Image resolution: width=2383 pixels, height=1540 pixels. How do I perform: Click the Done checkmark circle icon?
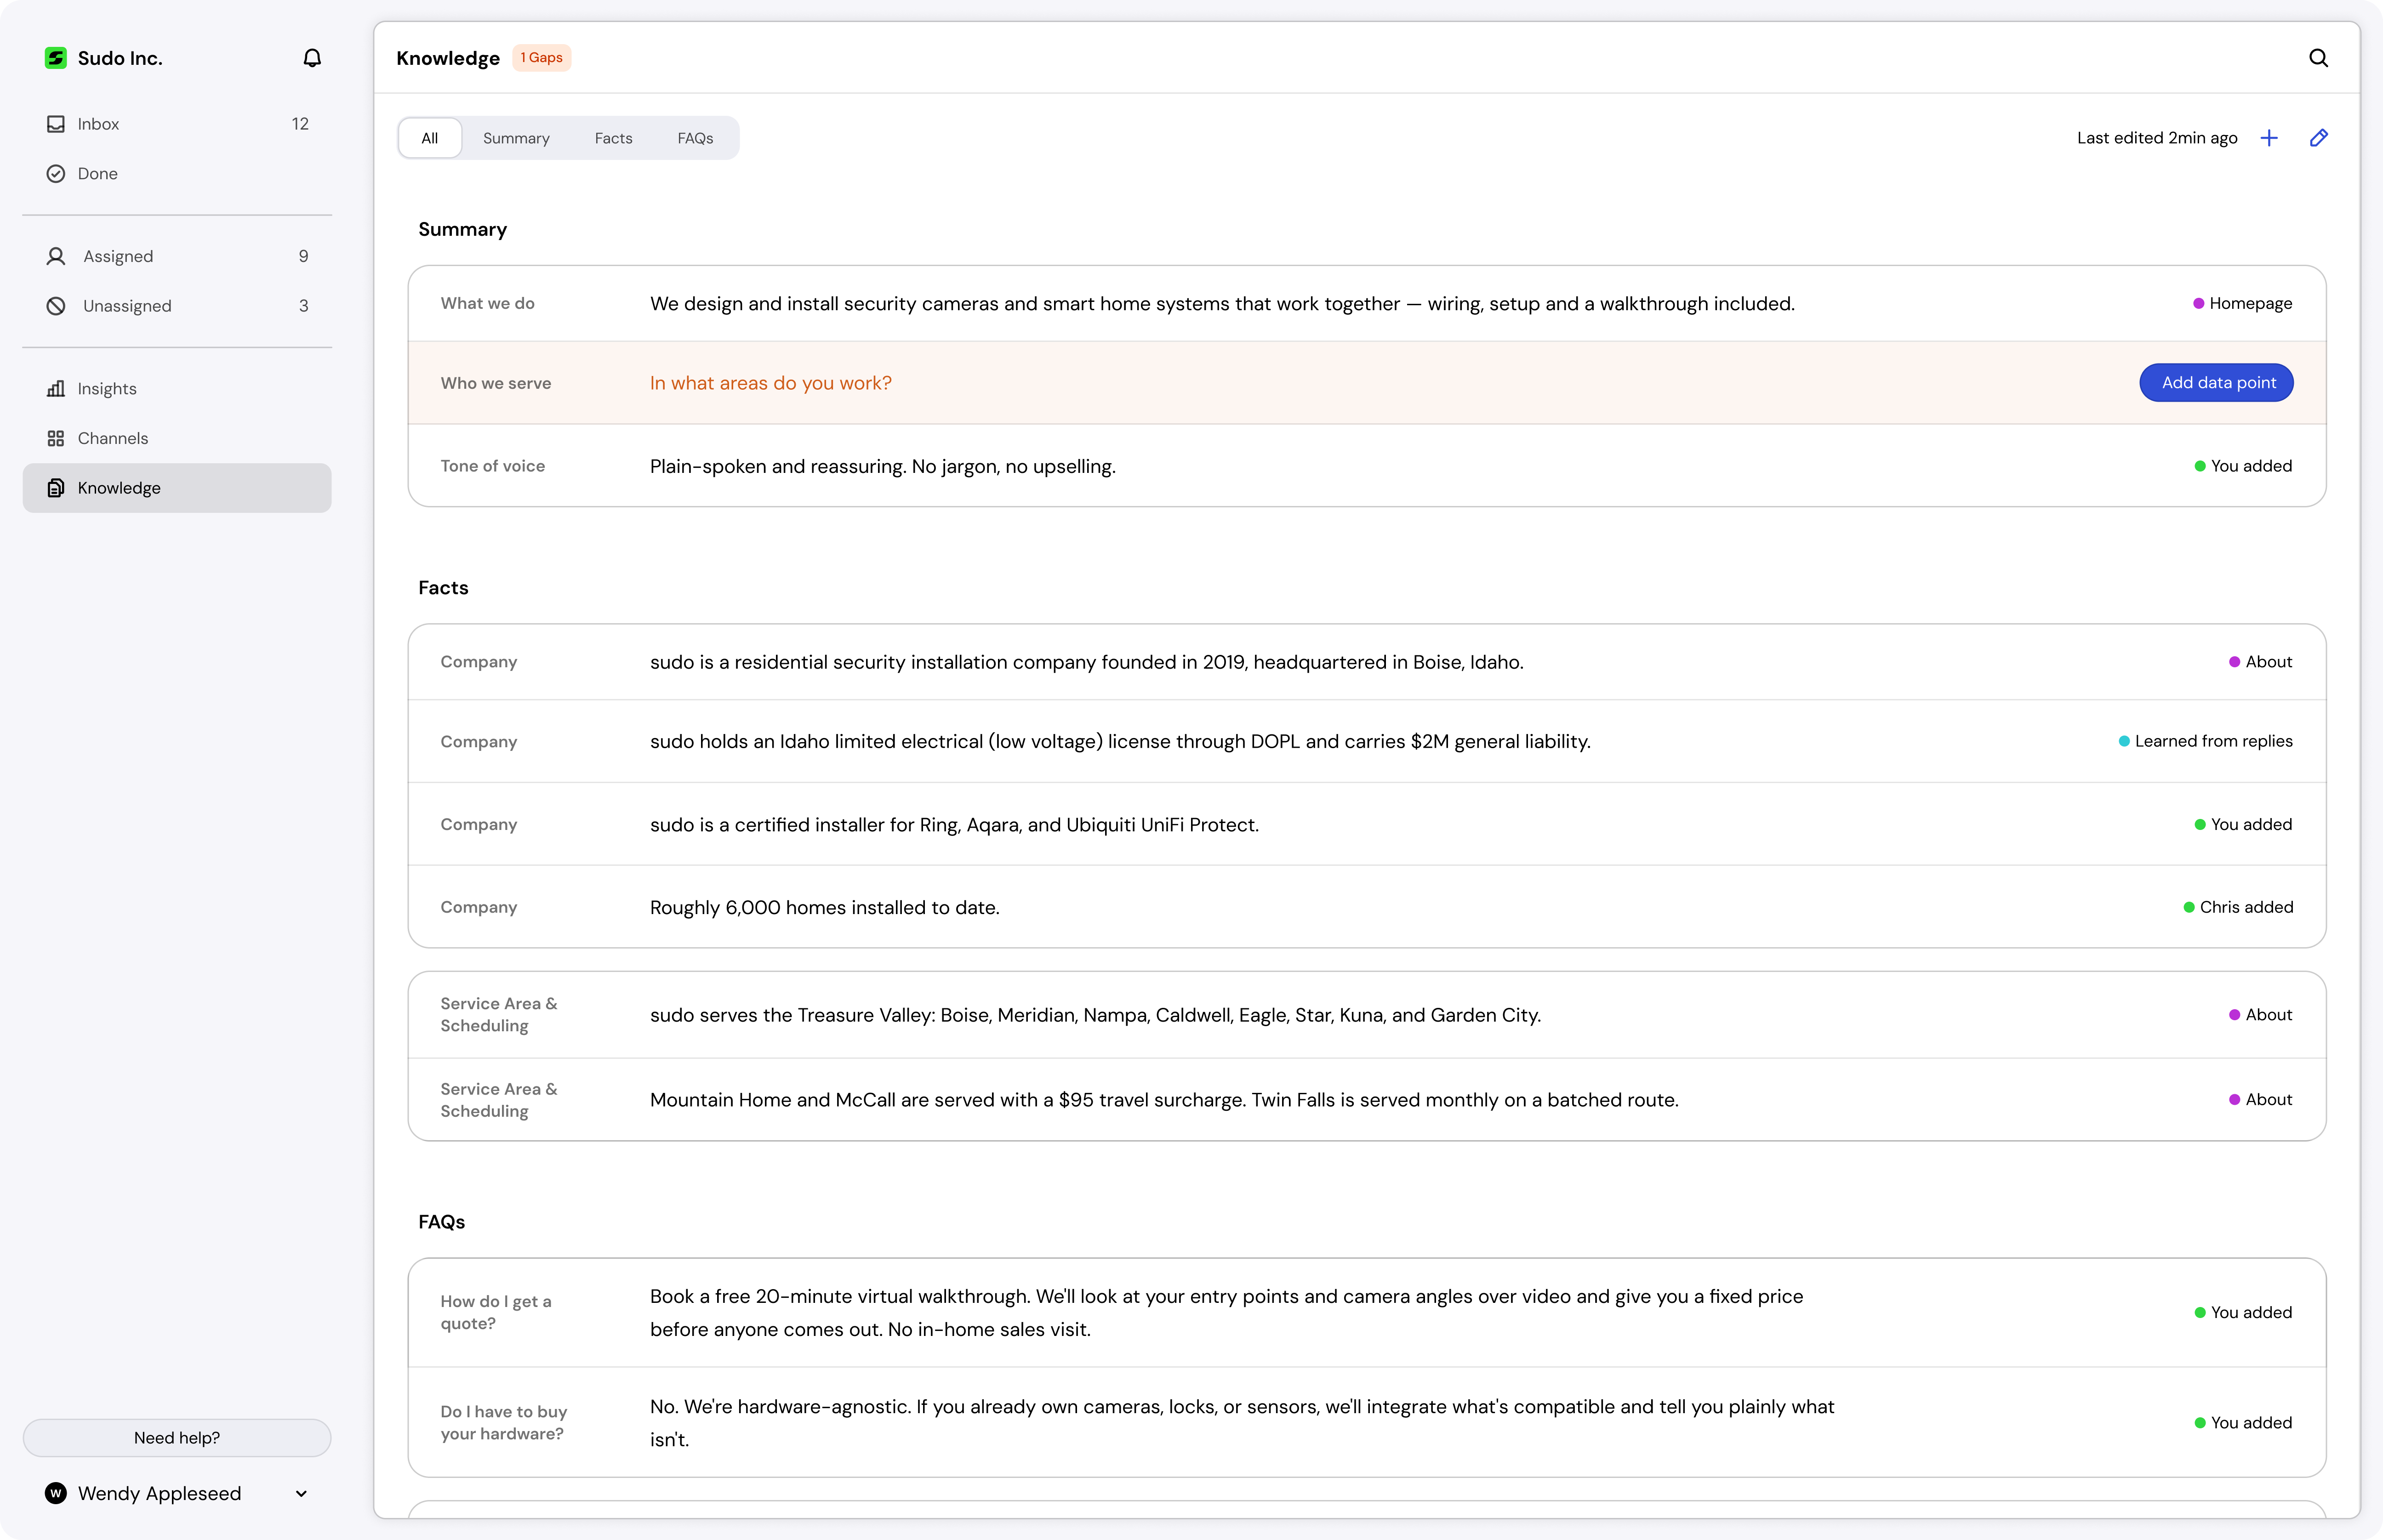click(x=56, y=174)
